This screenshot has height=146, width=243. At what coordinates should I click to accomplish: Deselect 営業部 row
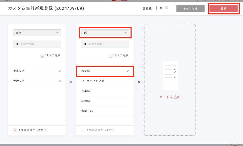pyautogui.click(x=105, y=71)
